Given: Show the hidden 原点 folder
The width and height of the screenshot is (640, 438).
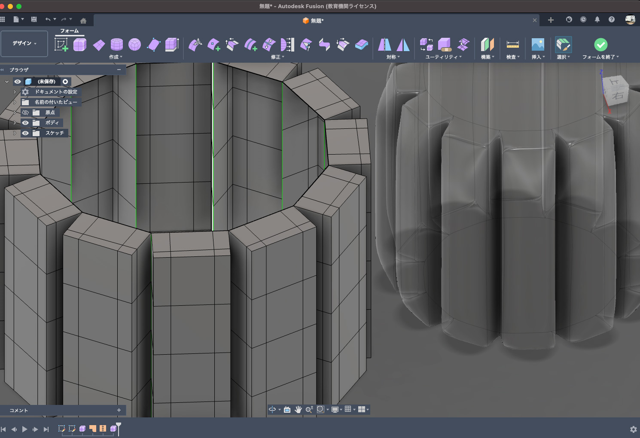Looking at the screenshot, I should point(25,113).
